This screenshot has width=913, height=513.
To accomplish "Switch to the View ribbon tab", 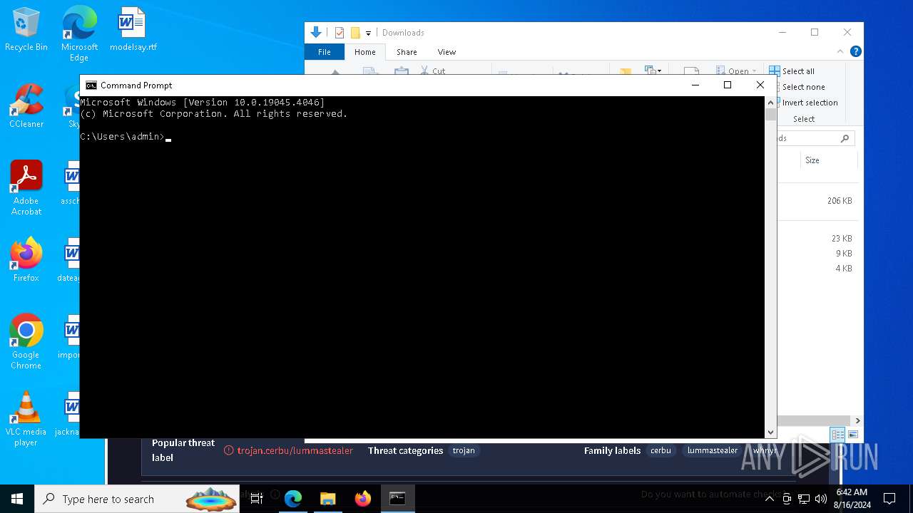I will tap(447, 52).
